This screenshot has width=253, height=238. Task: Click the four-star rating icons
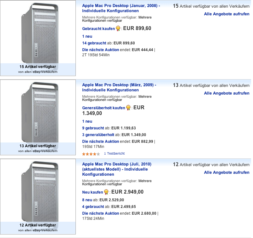pyautogui.click(x=91, y=154)
